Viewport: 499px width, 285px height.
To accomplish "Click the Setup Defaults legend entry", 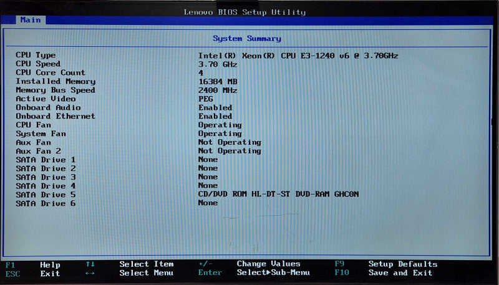I will (x=403, y=264).
